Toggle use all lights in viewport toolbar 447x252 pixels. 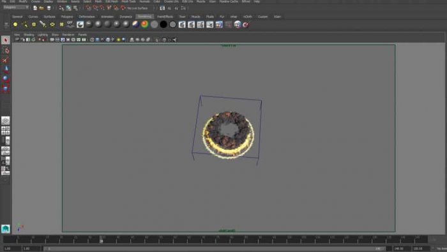tap(119, 40)
